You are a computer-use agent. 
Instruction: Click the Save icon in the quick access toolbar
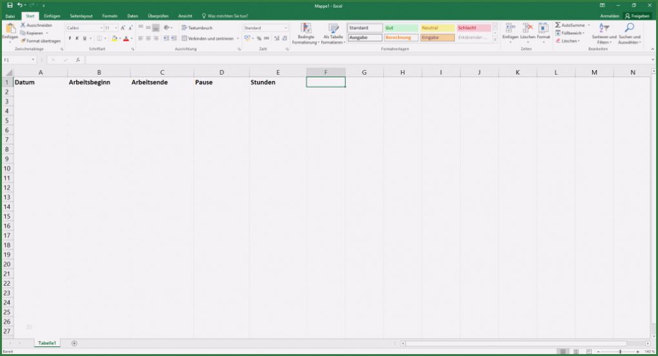(10, 5)
